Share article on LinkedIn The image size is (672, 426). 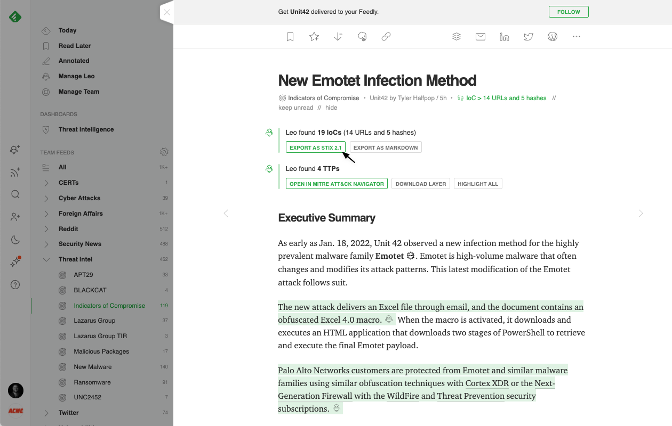tap(505, 37)
